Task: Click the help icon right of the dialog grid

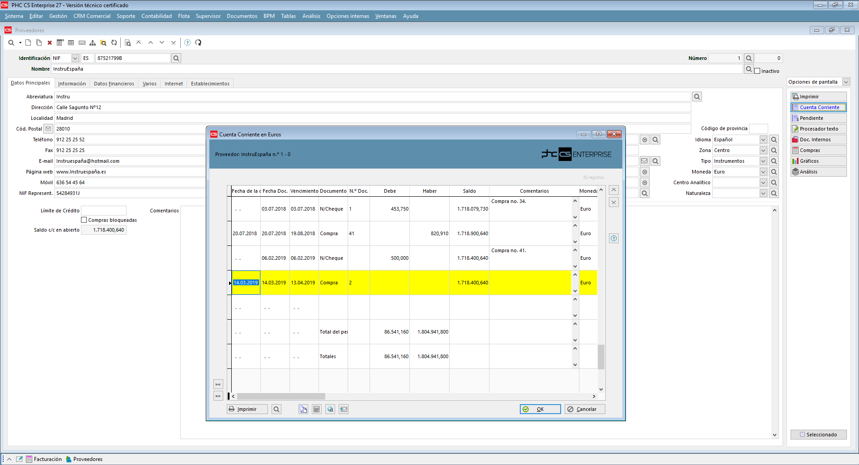Action: click(614, 238)
